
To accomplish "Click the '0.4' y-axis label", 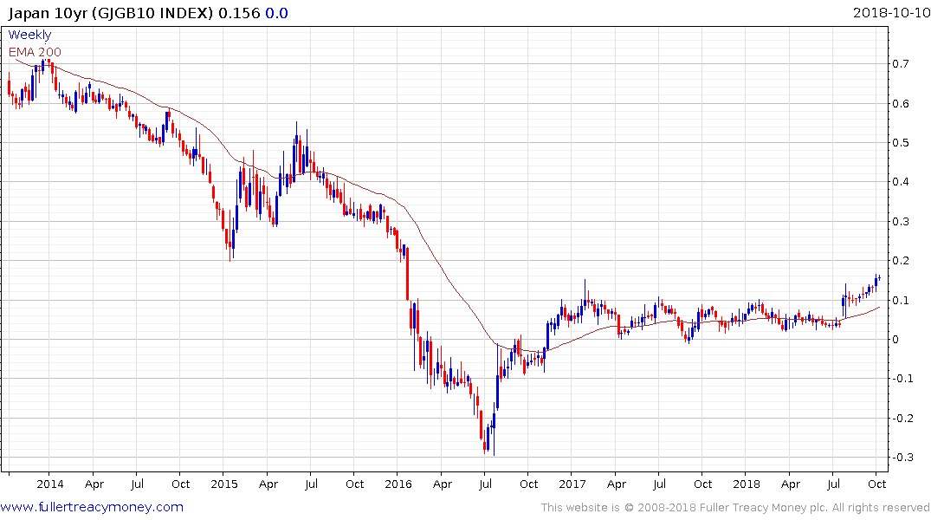I will 901,182.
